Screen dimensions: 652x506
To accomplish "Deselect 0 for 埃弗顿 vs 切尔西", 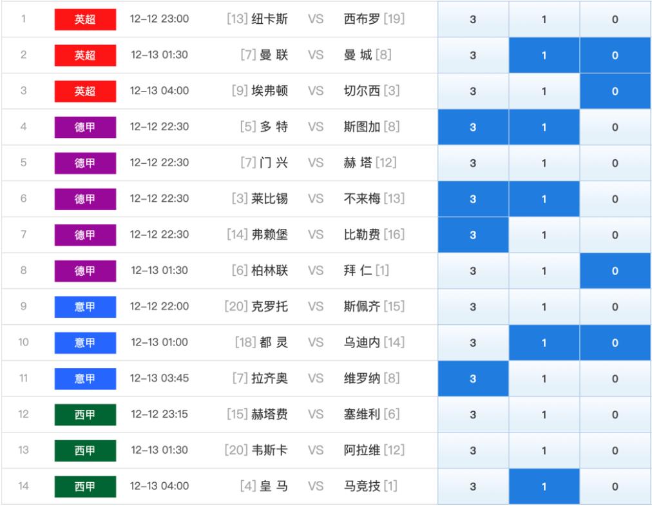I will [x=615, y=91].
